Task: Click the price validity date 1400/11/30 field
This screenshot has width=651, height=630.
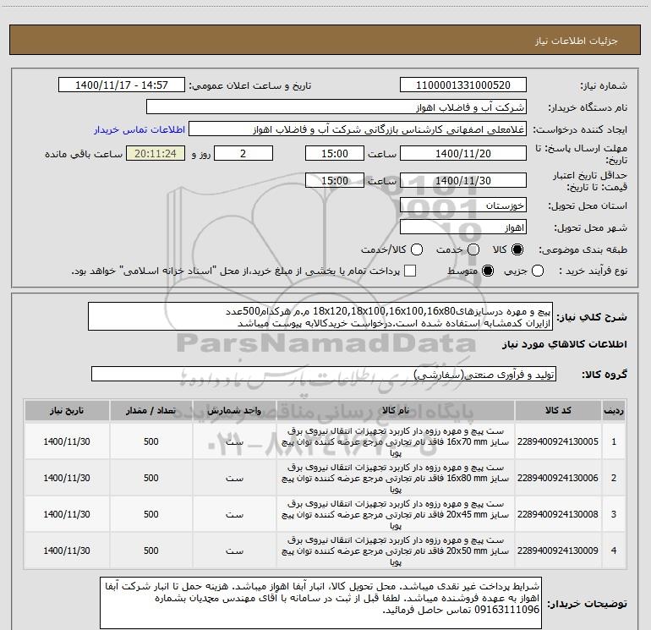Action: pos(463,180)
